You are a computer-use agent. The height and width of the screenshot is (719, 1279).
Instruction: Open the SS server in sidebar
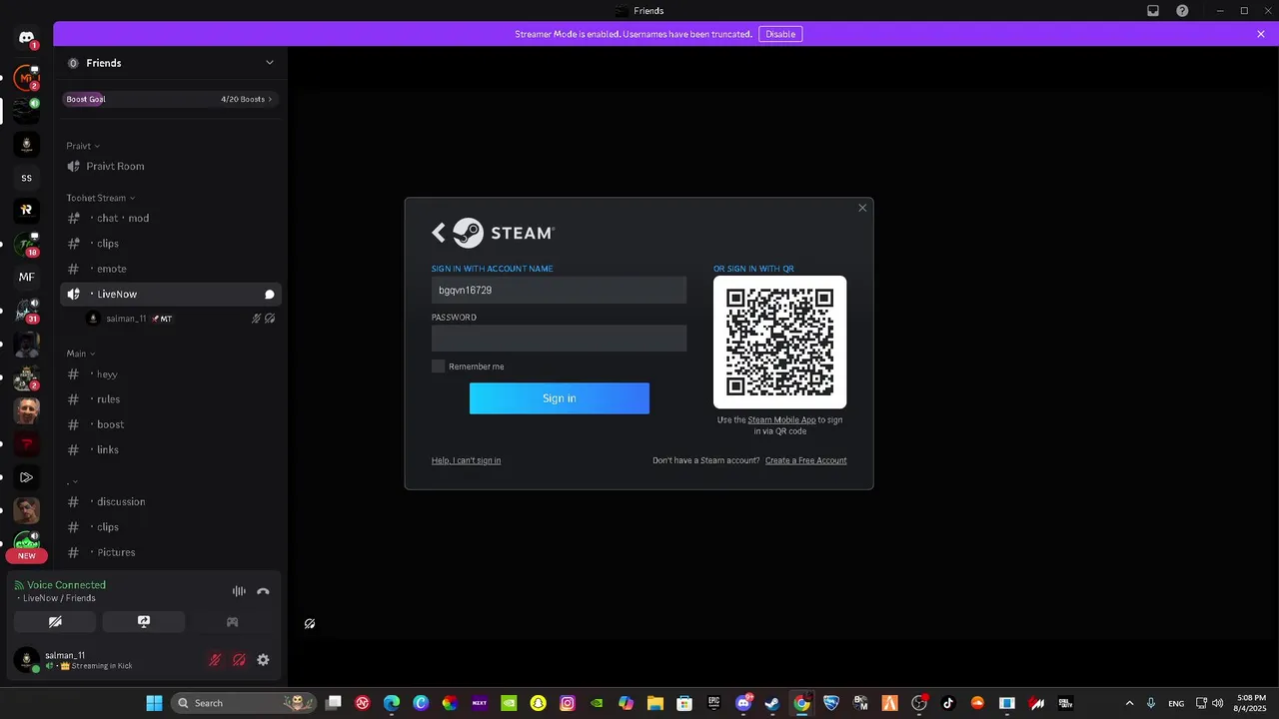(26, 178)
